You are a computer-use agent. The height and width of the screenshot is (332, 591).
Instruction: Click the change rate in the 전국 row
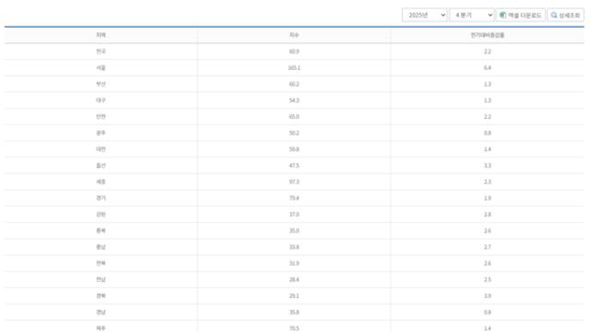click(x=488, y=52)
